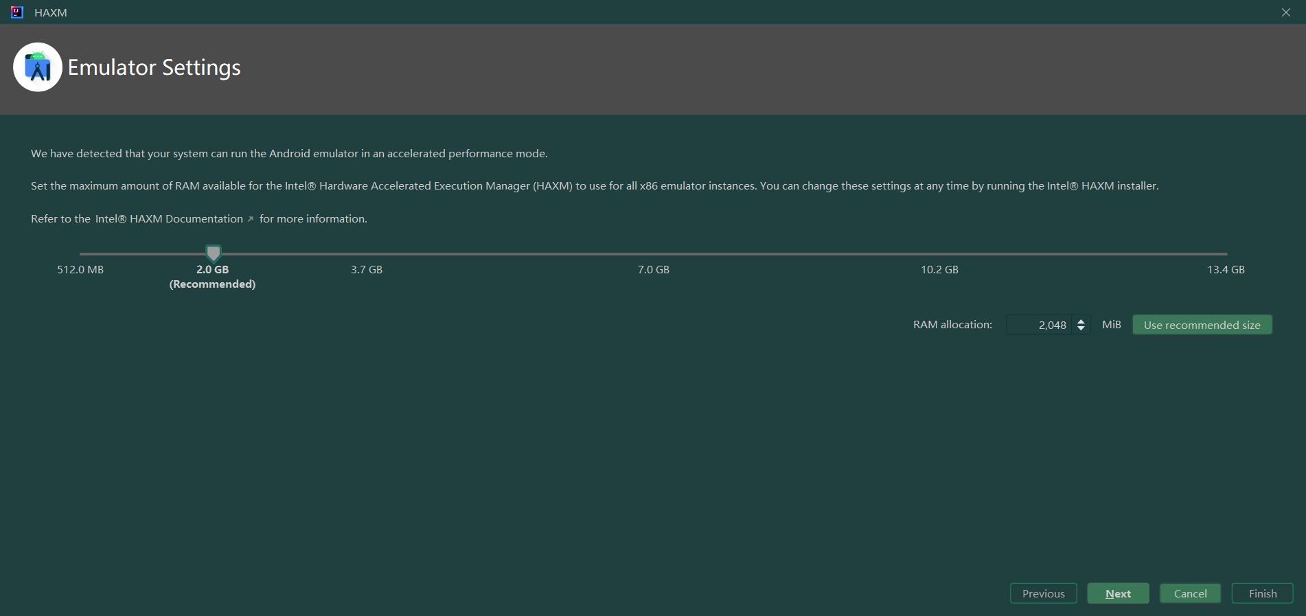
Task: Click the Finish button
Action: click(x=1262, y=593)
